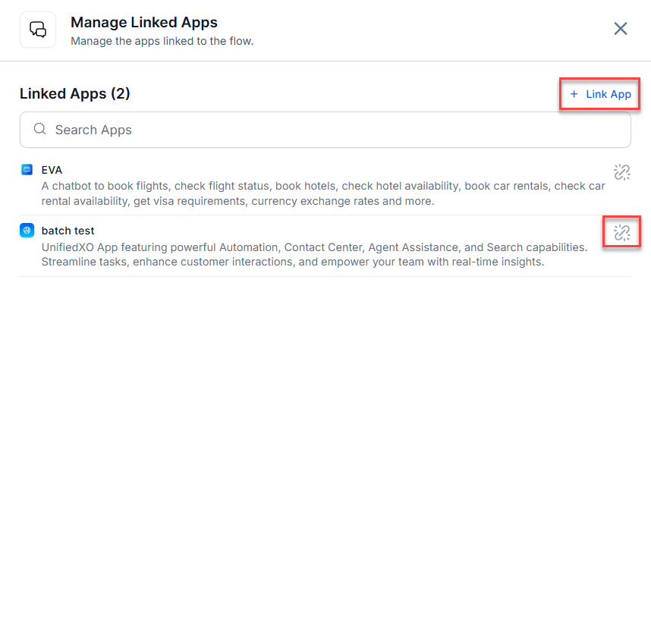Click the plus icon beside Link App
Image resolution: width=651 pixels, height=622 pixels.
tap(574, 94)
